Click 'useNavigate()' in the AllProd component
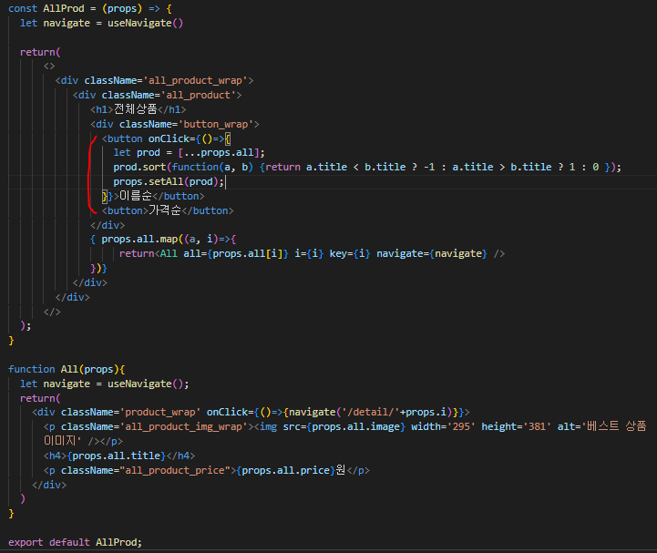Image resolution: width=657 pixels, height=553 pixels. tap(146, 23)
